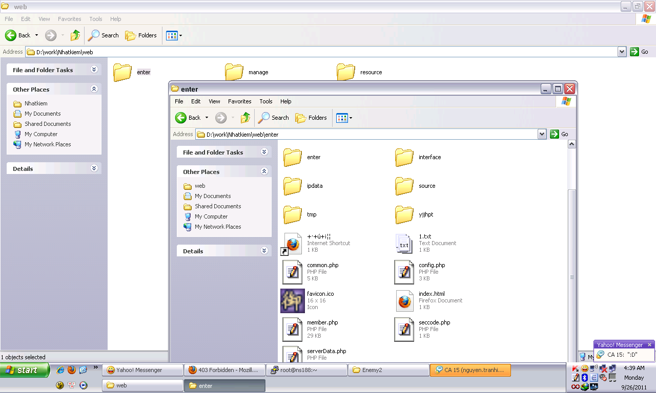Select the tmp folder icon

click(293, 214)
